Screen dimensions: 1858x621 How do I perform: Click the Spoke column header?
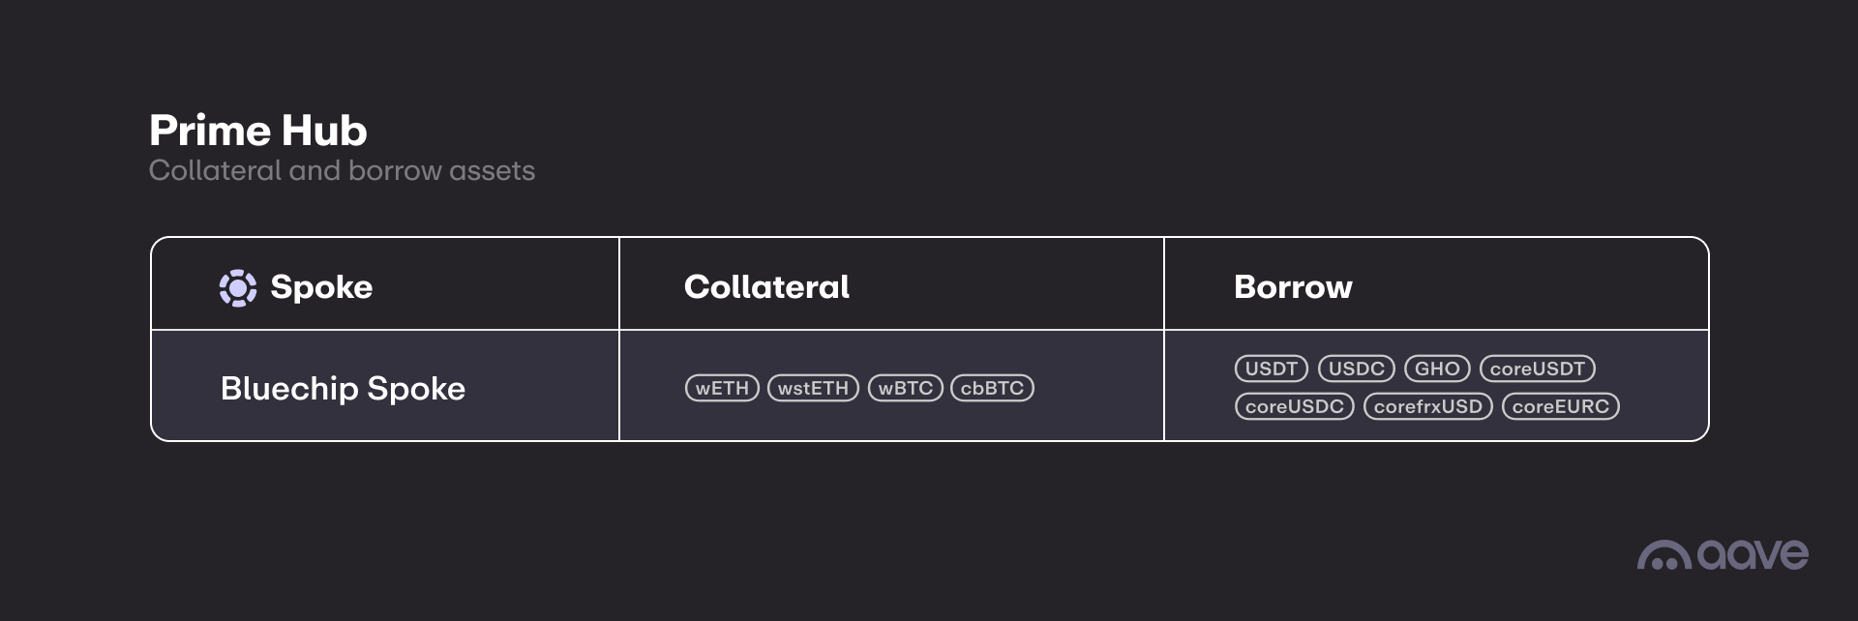(x=321, y=287)
